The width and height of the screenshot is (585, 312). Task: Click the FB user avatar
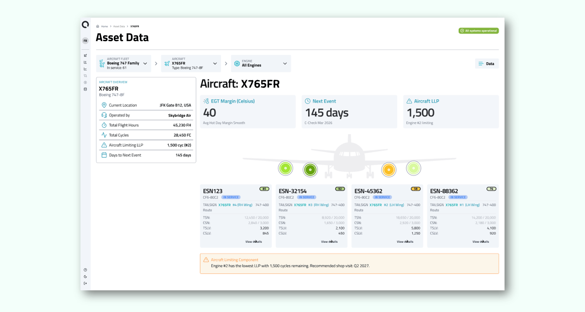click(x=85, y=41)
